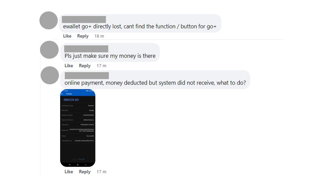Reply under the RM129.90 payment screenshot
Image resolution: width=321 pixels, height=180 pixels.
coord(85,172)
